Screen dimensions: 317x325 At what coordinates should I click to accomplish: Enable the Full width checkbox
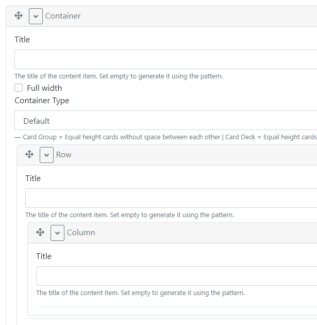pos(19,88)
